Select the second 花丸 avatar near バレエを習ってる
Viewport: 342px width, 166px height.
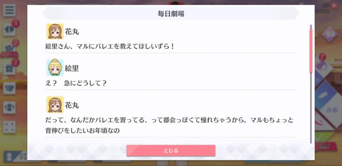click(55, 105)
